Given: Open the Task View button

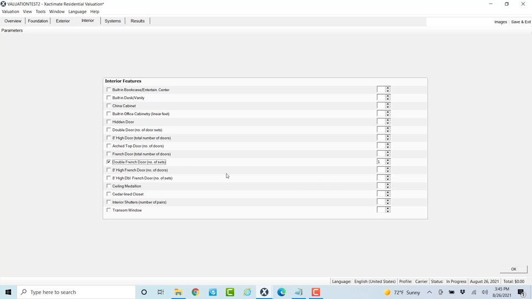Looking at the screenshot, I should click(x=161, y=292).
